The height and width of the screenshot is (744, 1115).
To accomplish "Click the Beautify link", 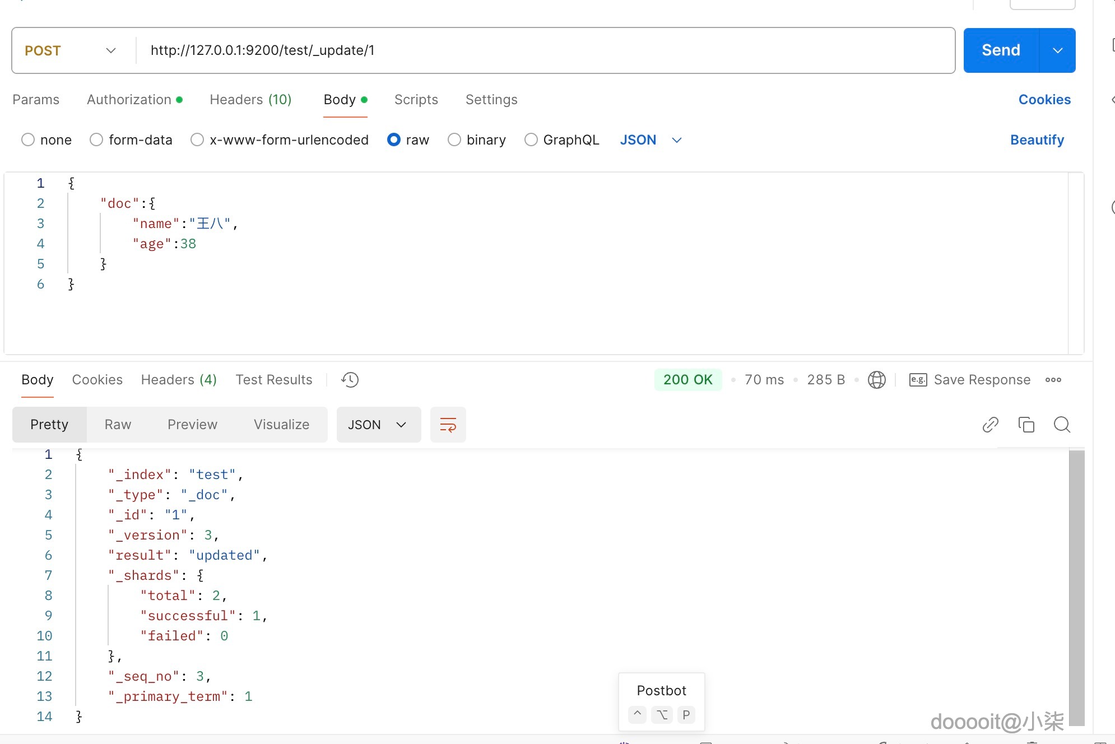I will [x=1037, y=139].
